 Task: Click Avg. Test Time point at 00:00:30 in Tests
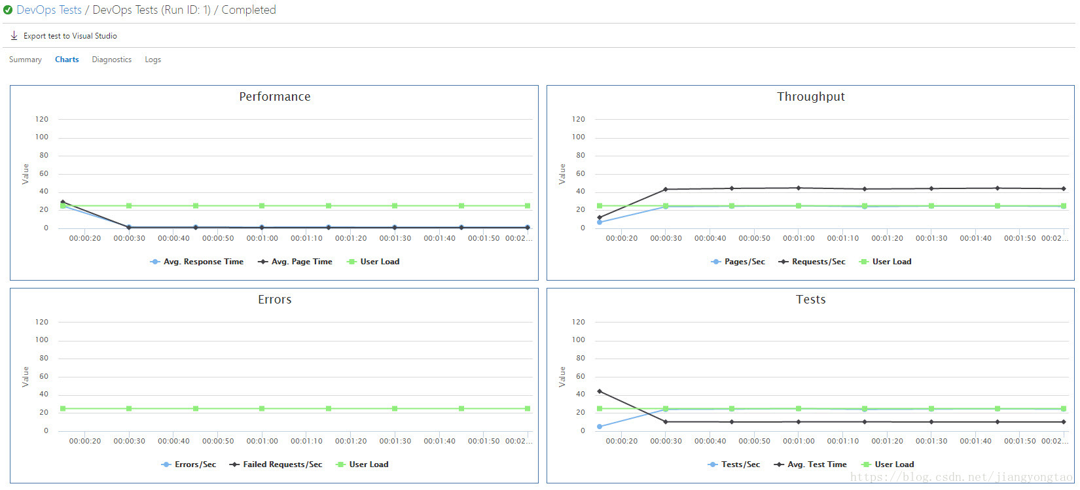point(666,422)
